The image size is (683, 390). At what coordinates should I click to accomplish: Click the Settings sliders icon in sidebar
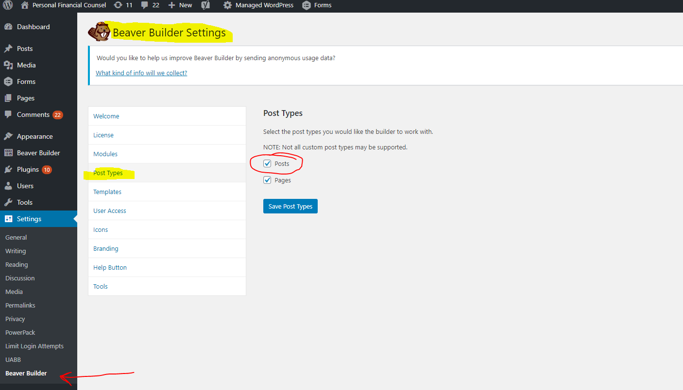coord(8,219)
